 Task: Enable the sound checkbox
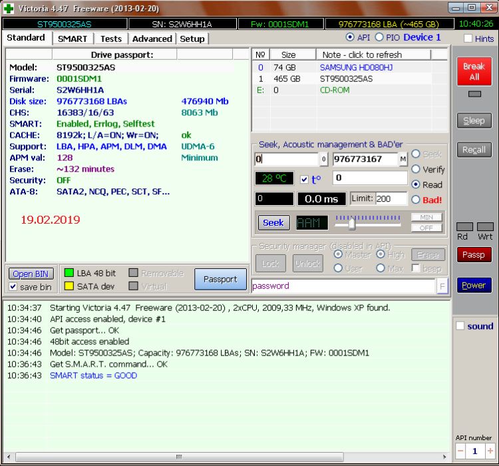point(460,326)
